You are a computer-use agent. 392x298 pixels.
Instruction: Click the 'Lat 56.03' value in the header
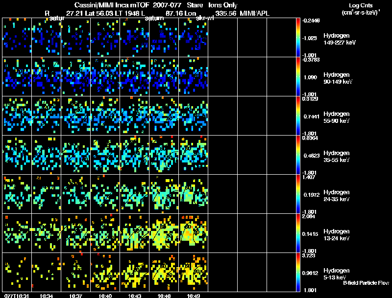[x=100, y=14]
